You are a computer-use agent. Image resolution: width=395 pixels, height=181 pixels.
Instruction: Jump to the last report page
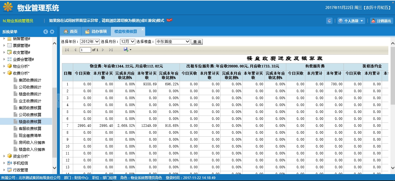[111, 50]
